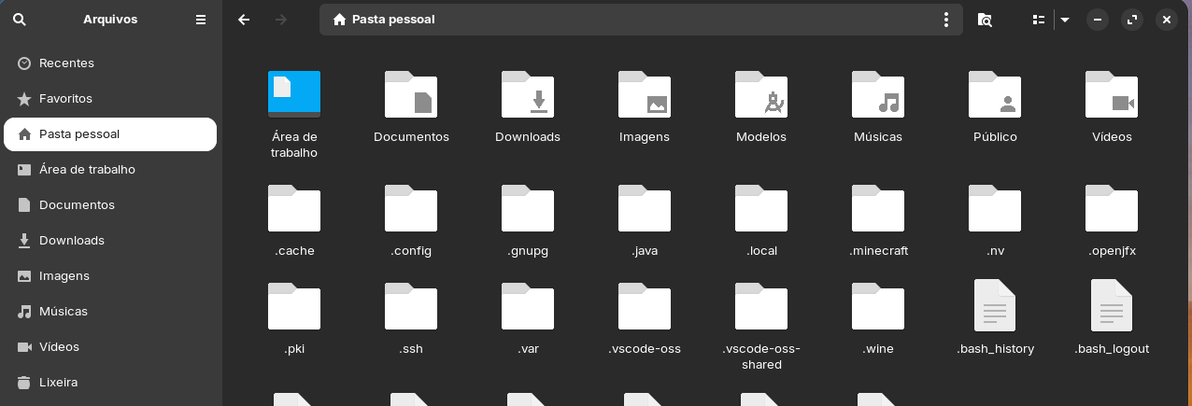Select the Documentos folder icon in grid
The height and width of the screenshot is (406, 1192).
tap(411, 94)
